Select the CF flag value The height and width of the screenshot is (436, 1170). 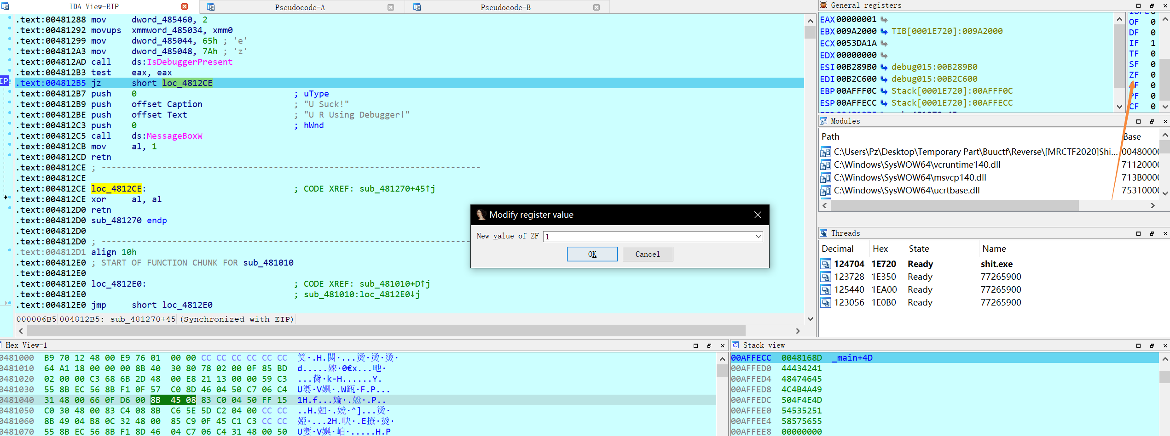pos(1153,107)
